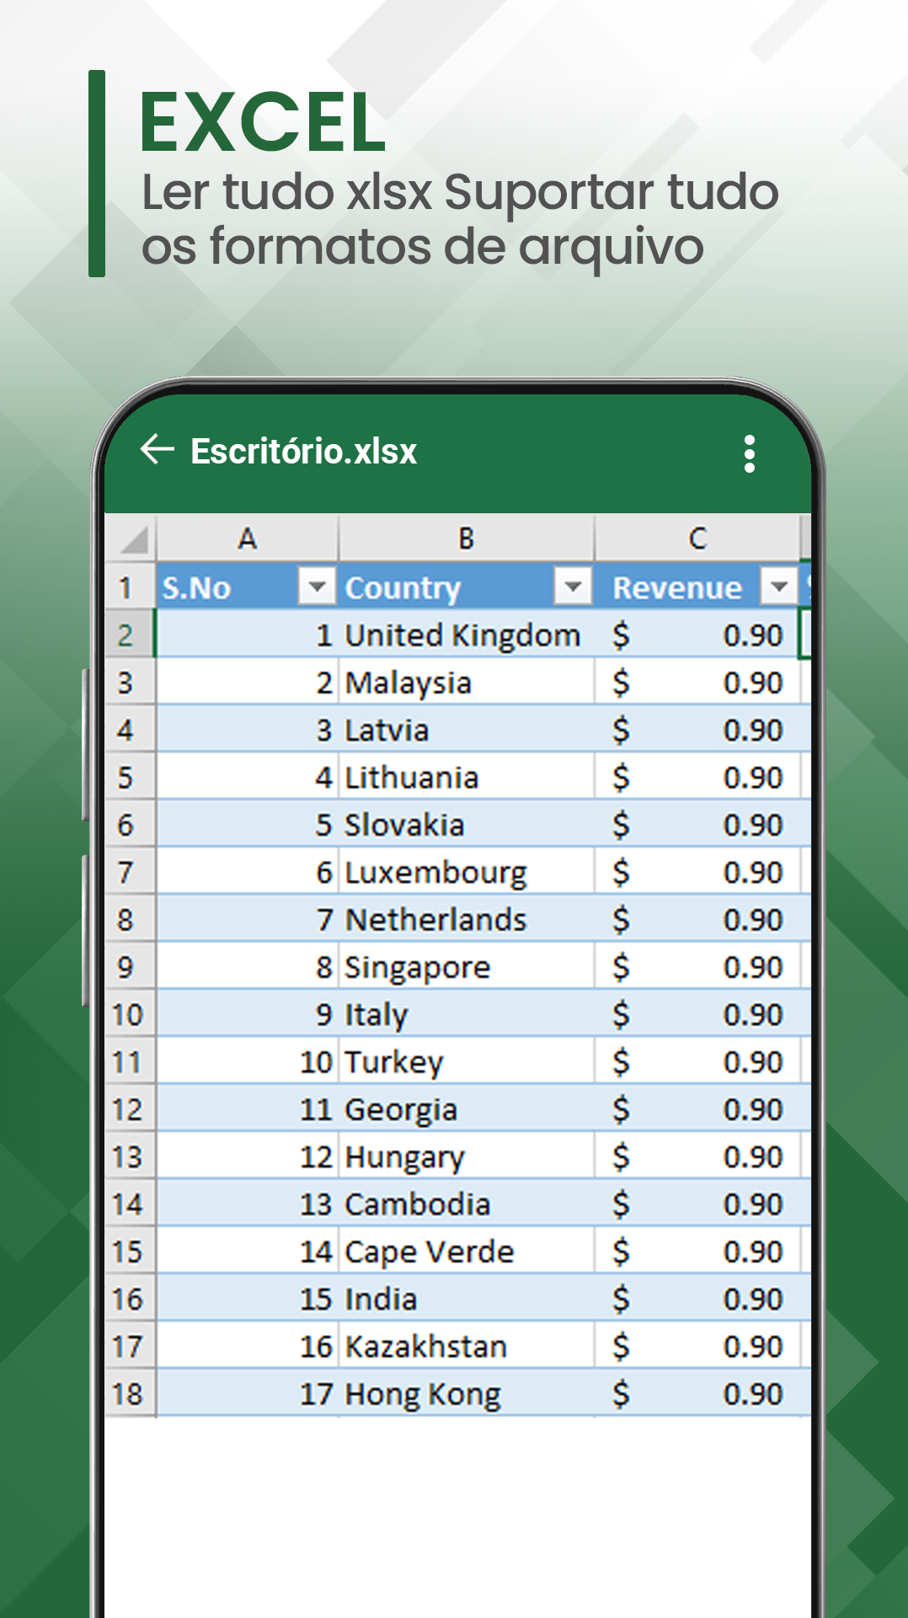Select the Hong Kong cell

[x=467, y=1393]
